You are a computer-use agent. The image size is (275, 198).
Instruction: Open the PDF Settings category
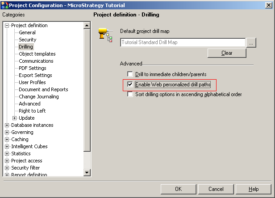[33, 68]
